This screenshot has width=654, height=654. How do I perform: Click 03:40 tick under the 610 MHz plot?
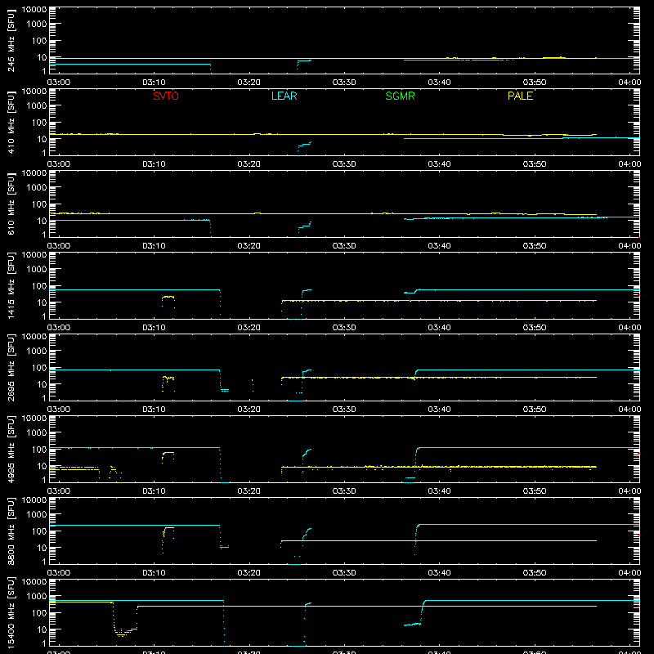(439, 246)
